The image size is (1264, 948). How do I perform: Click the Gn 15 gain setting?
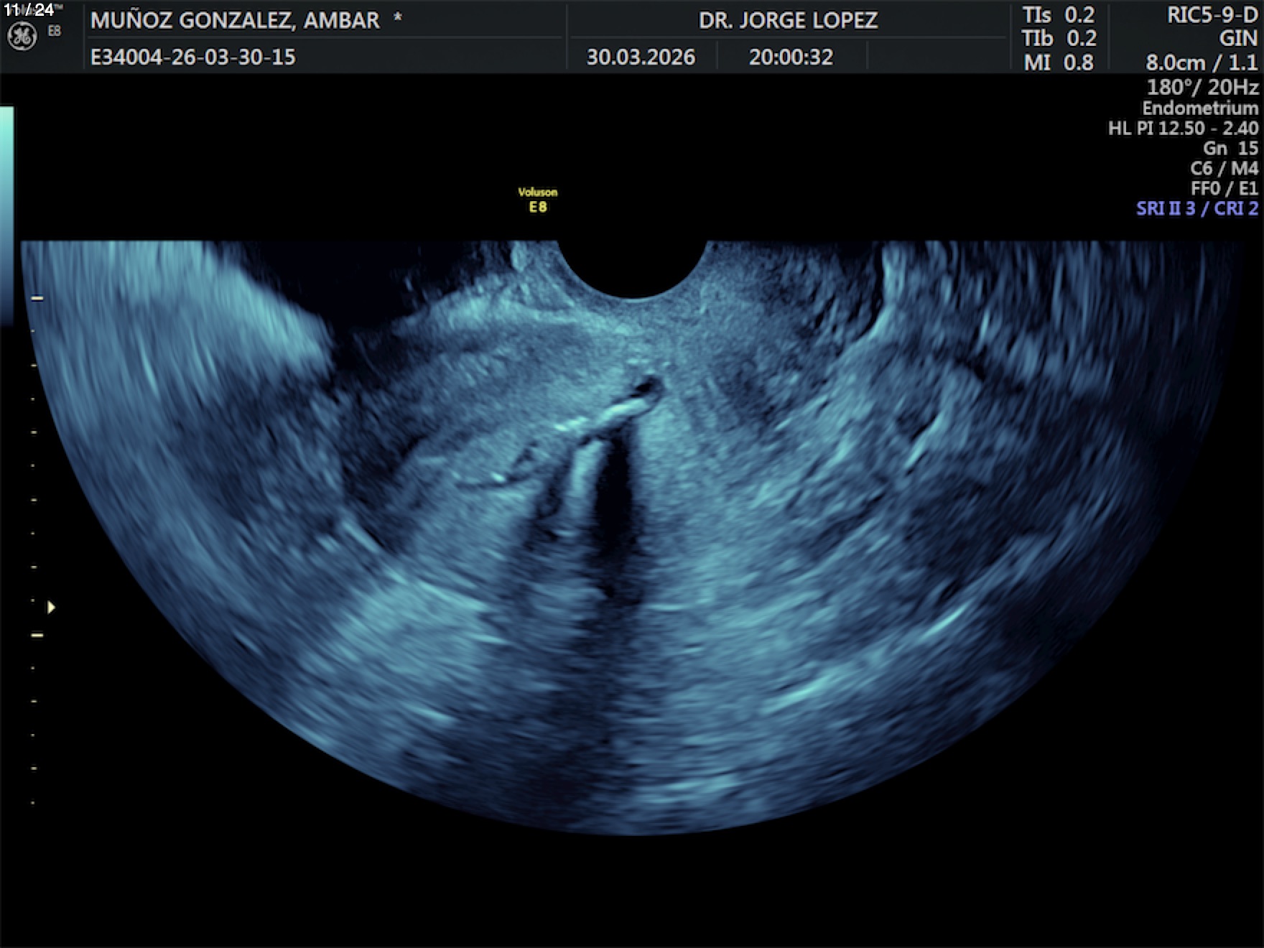[x=1230, y=149]
